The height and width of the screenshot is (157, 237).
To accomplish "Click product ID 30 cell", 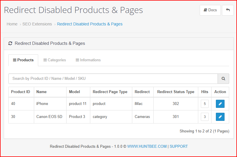I will [21, 117].
